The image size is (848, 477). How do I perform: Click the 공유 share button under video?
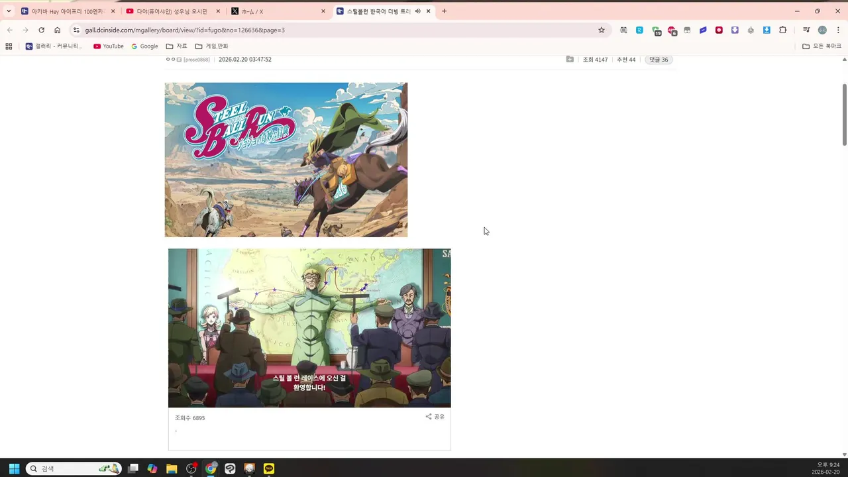point(435,417)
